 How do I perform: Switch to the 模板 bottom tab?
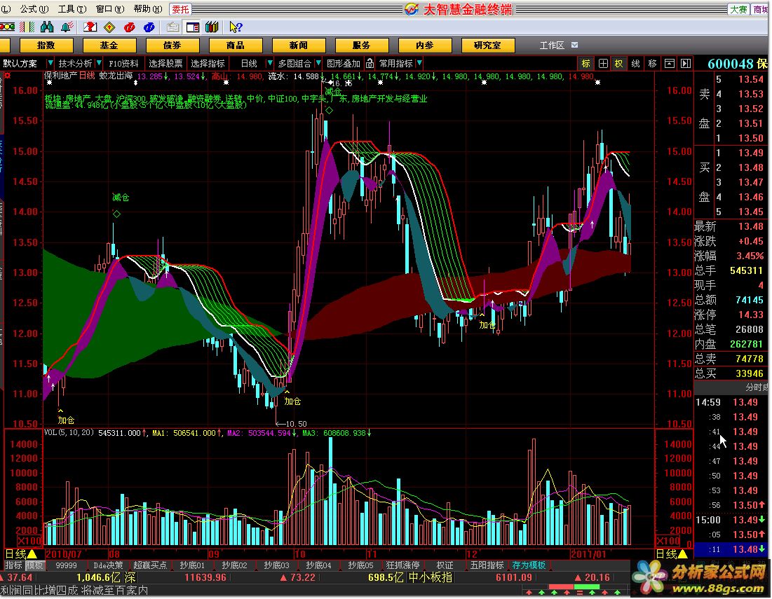click(x=34, y=565)
